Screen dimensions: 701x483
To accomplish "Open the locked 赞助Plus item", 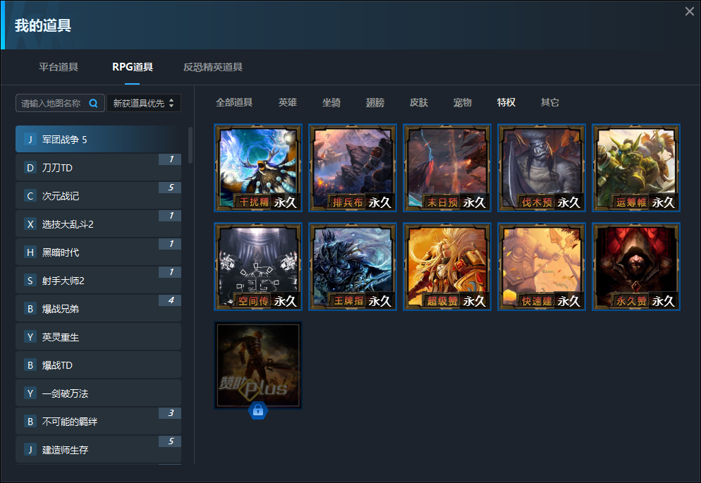I will pyautogui.click(x=258, y=365).
